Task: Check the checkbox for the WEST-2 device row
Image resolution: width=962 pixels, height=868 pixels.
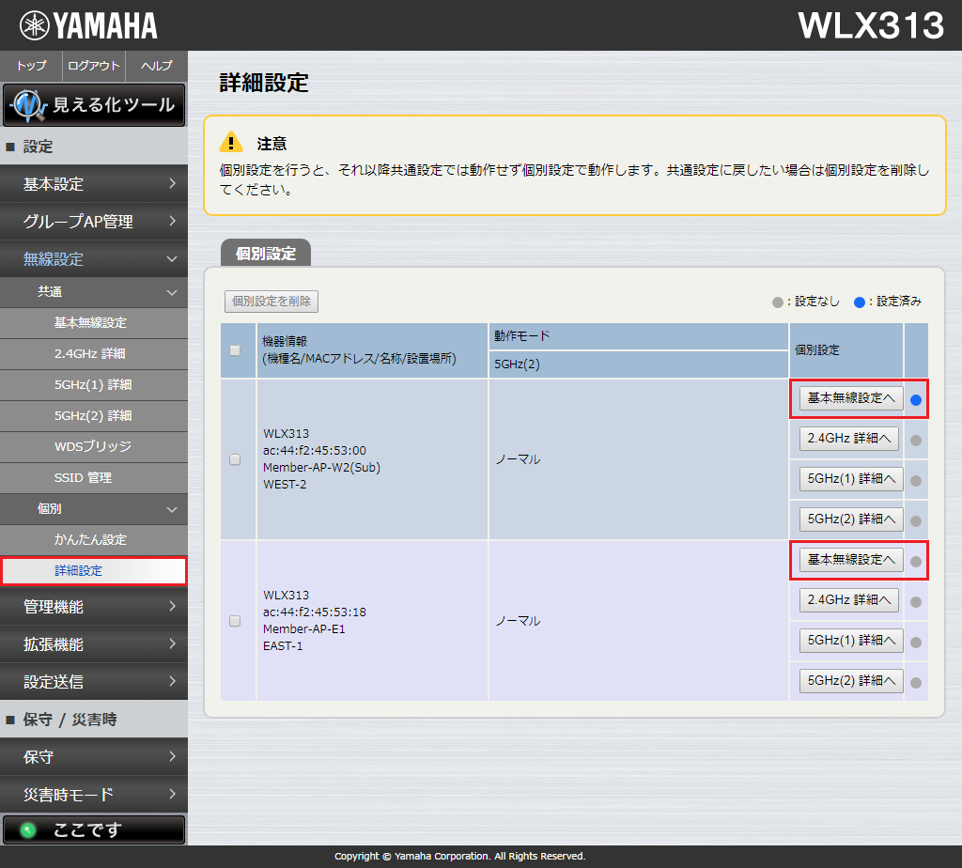Action: click(237, 459)
